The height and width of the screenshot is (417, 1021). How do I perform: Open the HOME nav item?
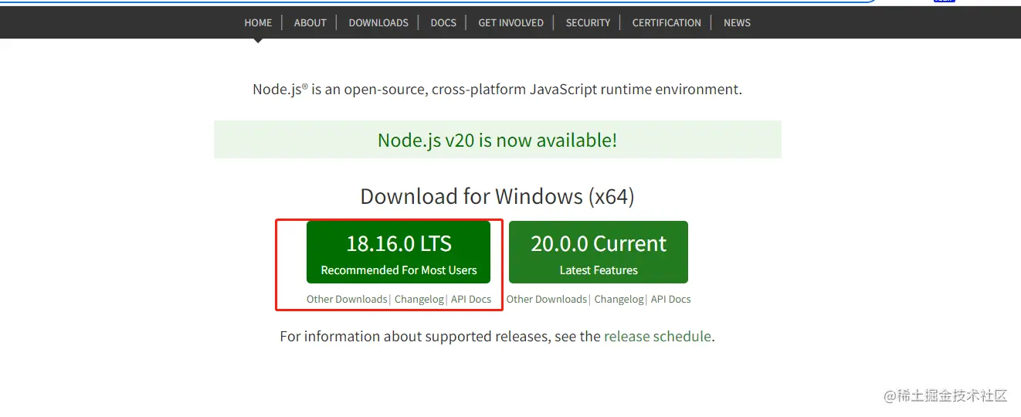point(258,22)
